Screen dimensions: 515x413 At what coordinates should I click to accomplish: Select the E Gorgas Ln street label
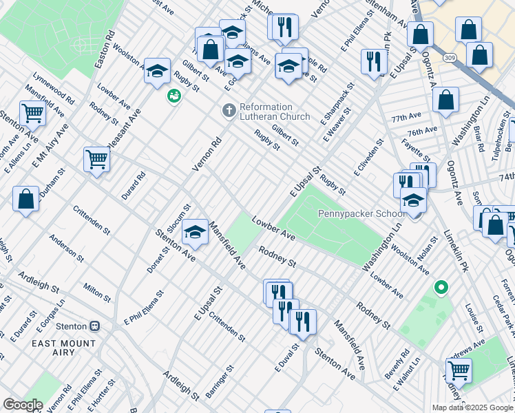coord(50,315)
